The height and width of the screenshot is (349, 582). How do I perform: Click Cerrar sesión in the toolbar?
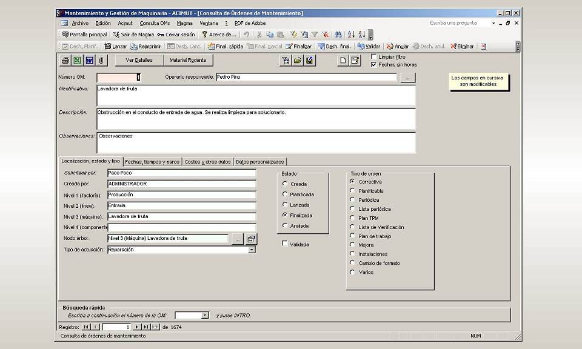pyautogui.click(x=176, y=35)
